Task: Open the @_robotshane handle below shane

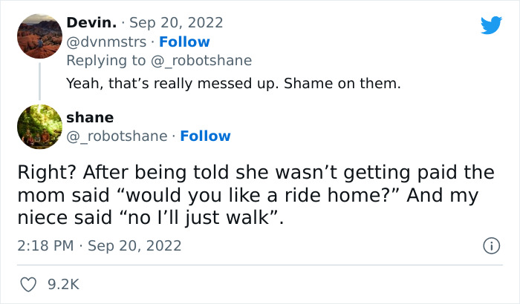Action: coord(117,136)
